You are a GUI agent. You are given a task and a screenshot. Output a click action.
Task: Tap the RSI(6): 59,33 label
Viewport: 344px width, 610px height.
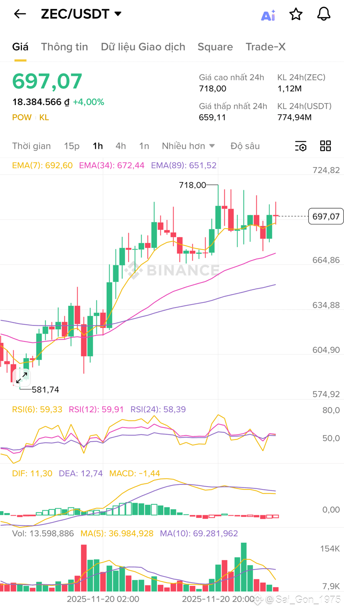[37, 409]
